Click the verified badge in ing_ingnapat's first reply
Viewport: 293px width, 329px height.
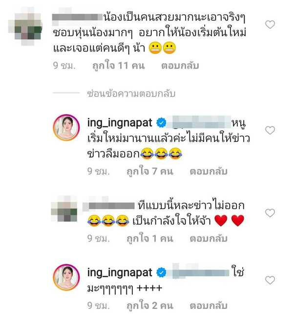coord(161,123)
